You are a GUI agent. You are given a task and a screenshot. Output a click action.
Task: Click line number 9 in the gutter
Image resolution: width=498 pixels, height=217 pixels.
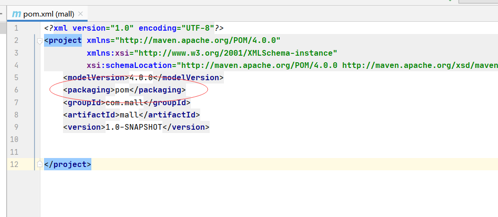[16, 127]
